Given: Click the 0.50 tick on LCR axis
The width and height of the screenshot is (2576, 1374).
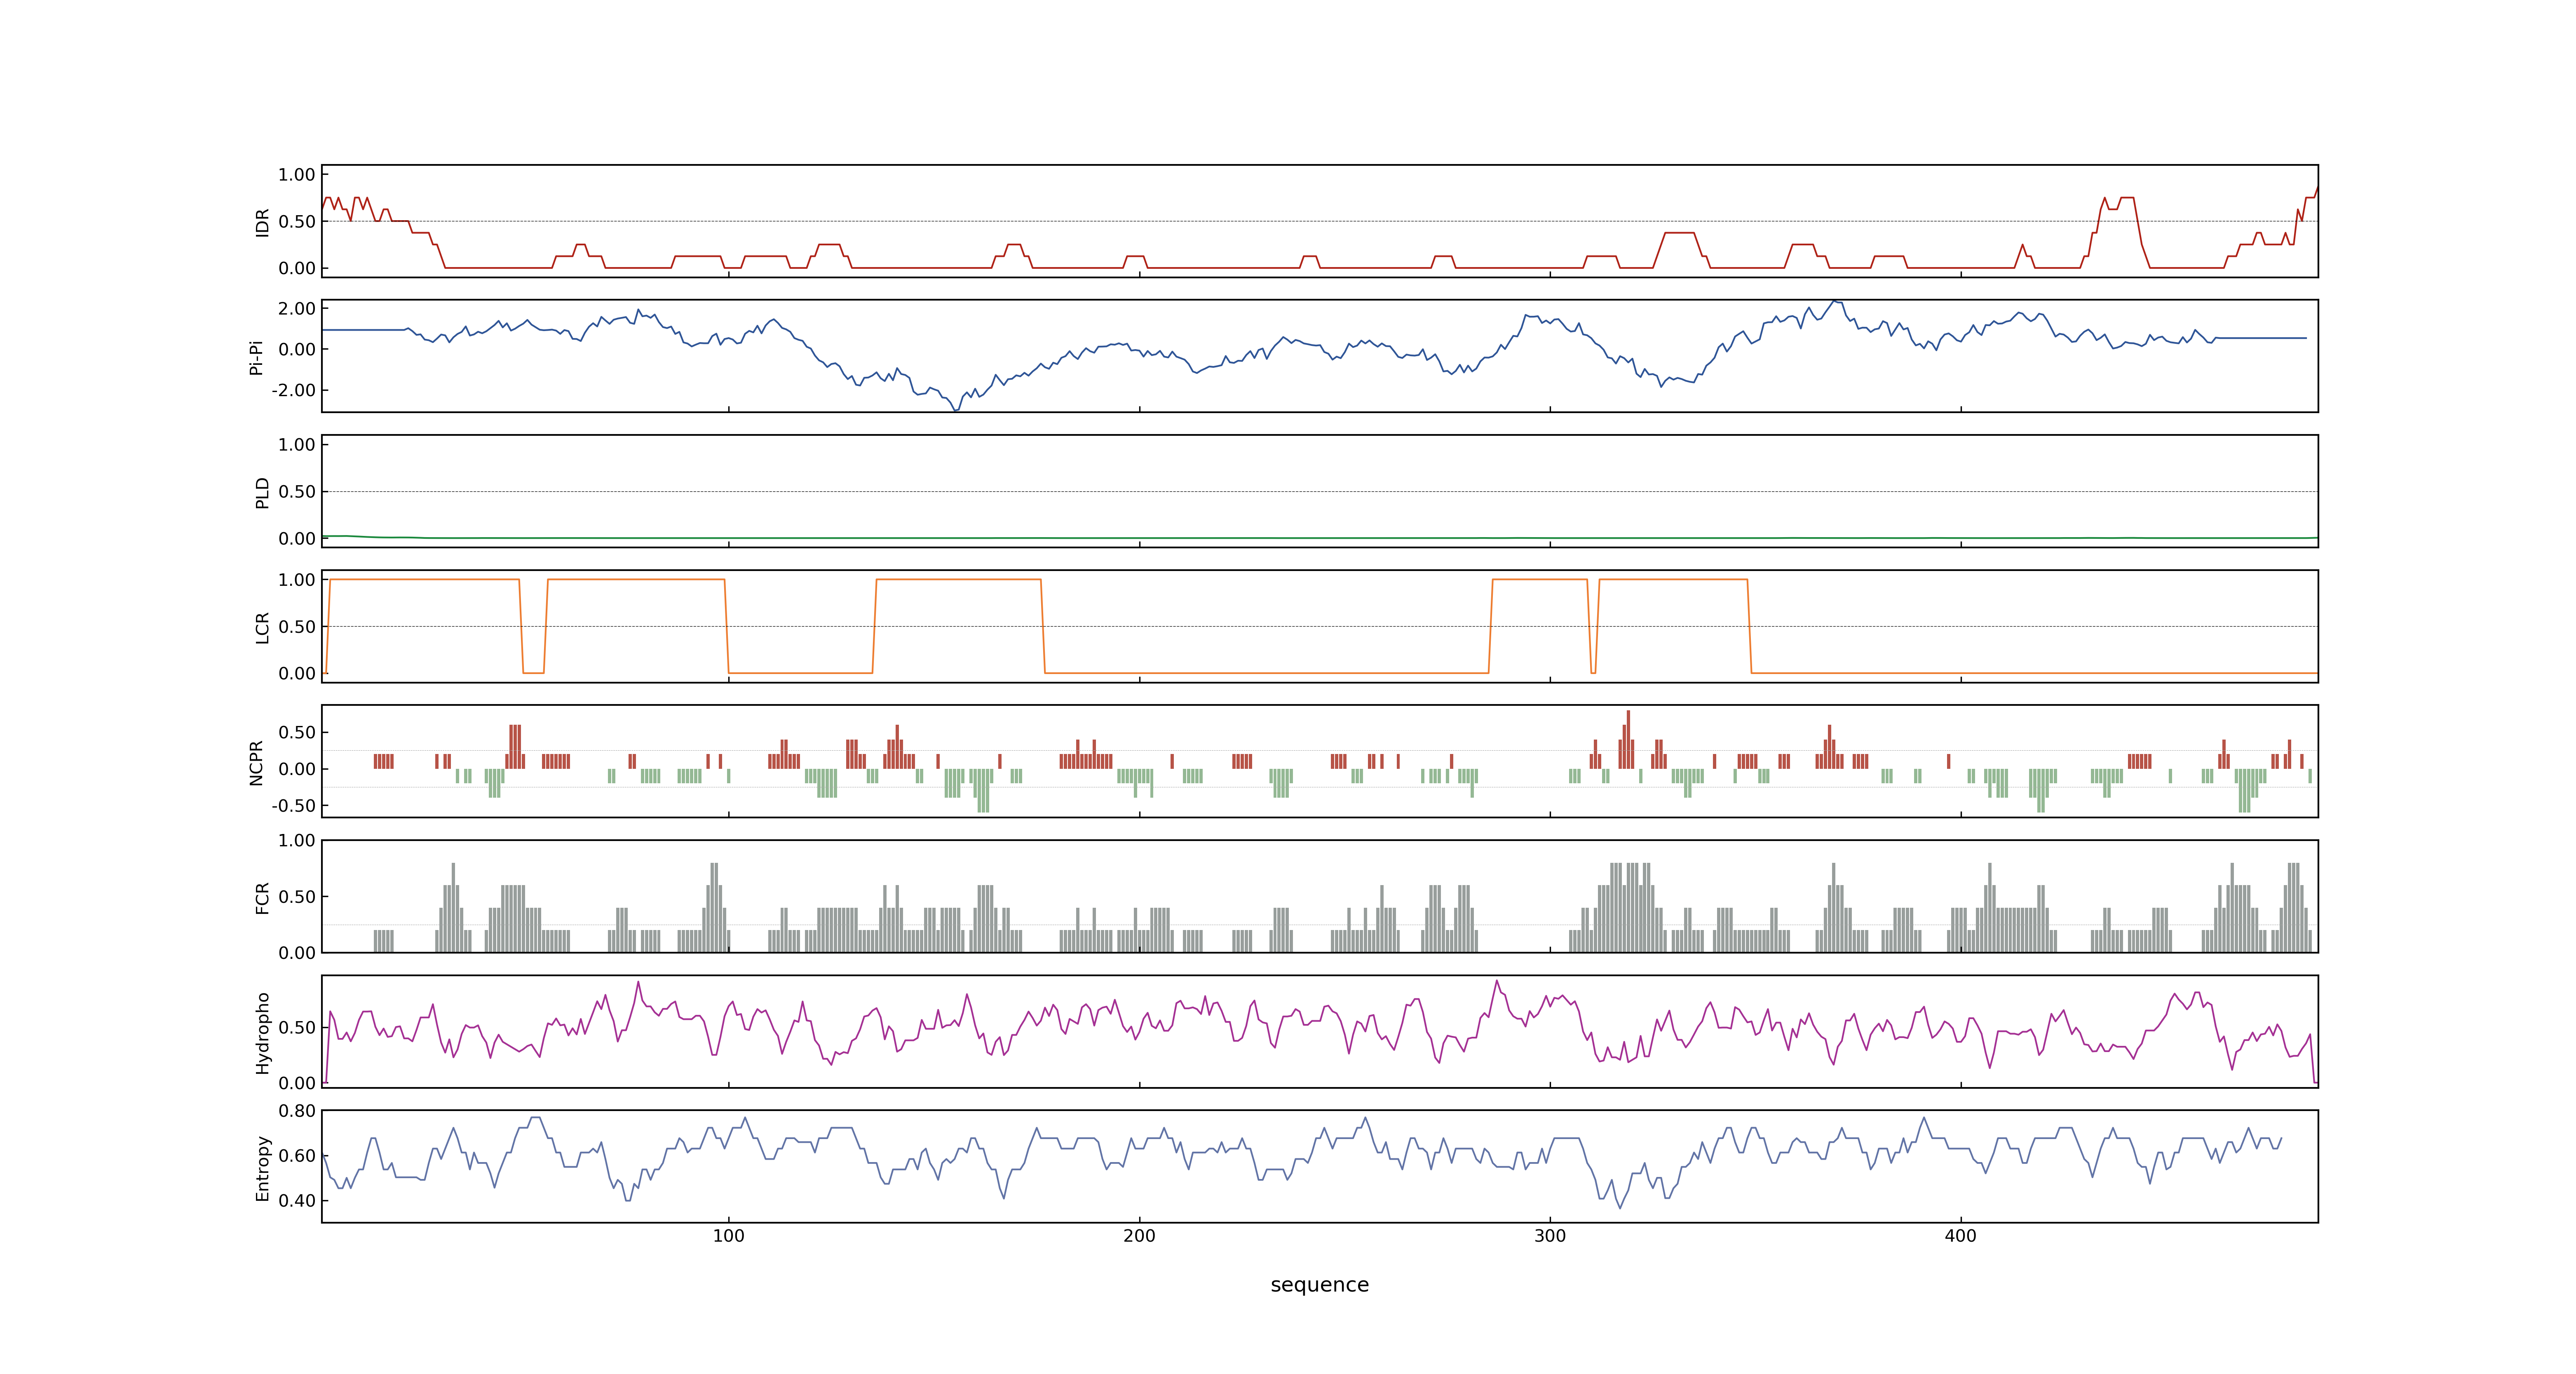Looking at the screenshot, I should [297, 626].
